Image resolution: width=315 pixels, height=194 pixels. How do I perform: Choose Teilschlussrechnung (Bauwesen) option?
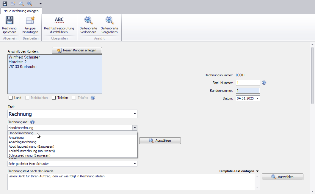click(72, 151)
